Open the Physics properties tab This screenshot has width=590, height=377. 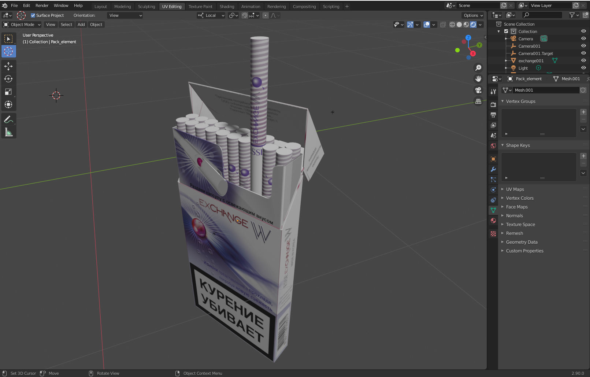pos(493,190)
